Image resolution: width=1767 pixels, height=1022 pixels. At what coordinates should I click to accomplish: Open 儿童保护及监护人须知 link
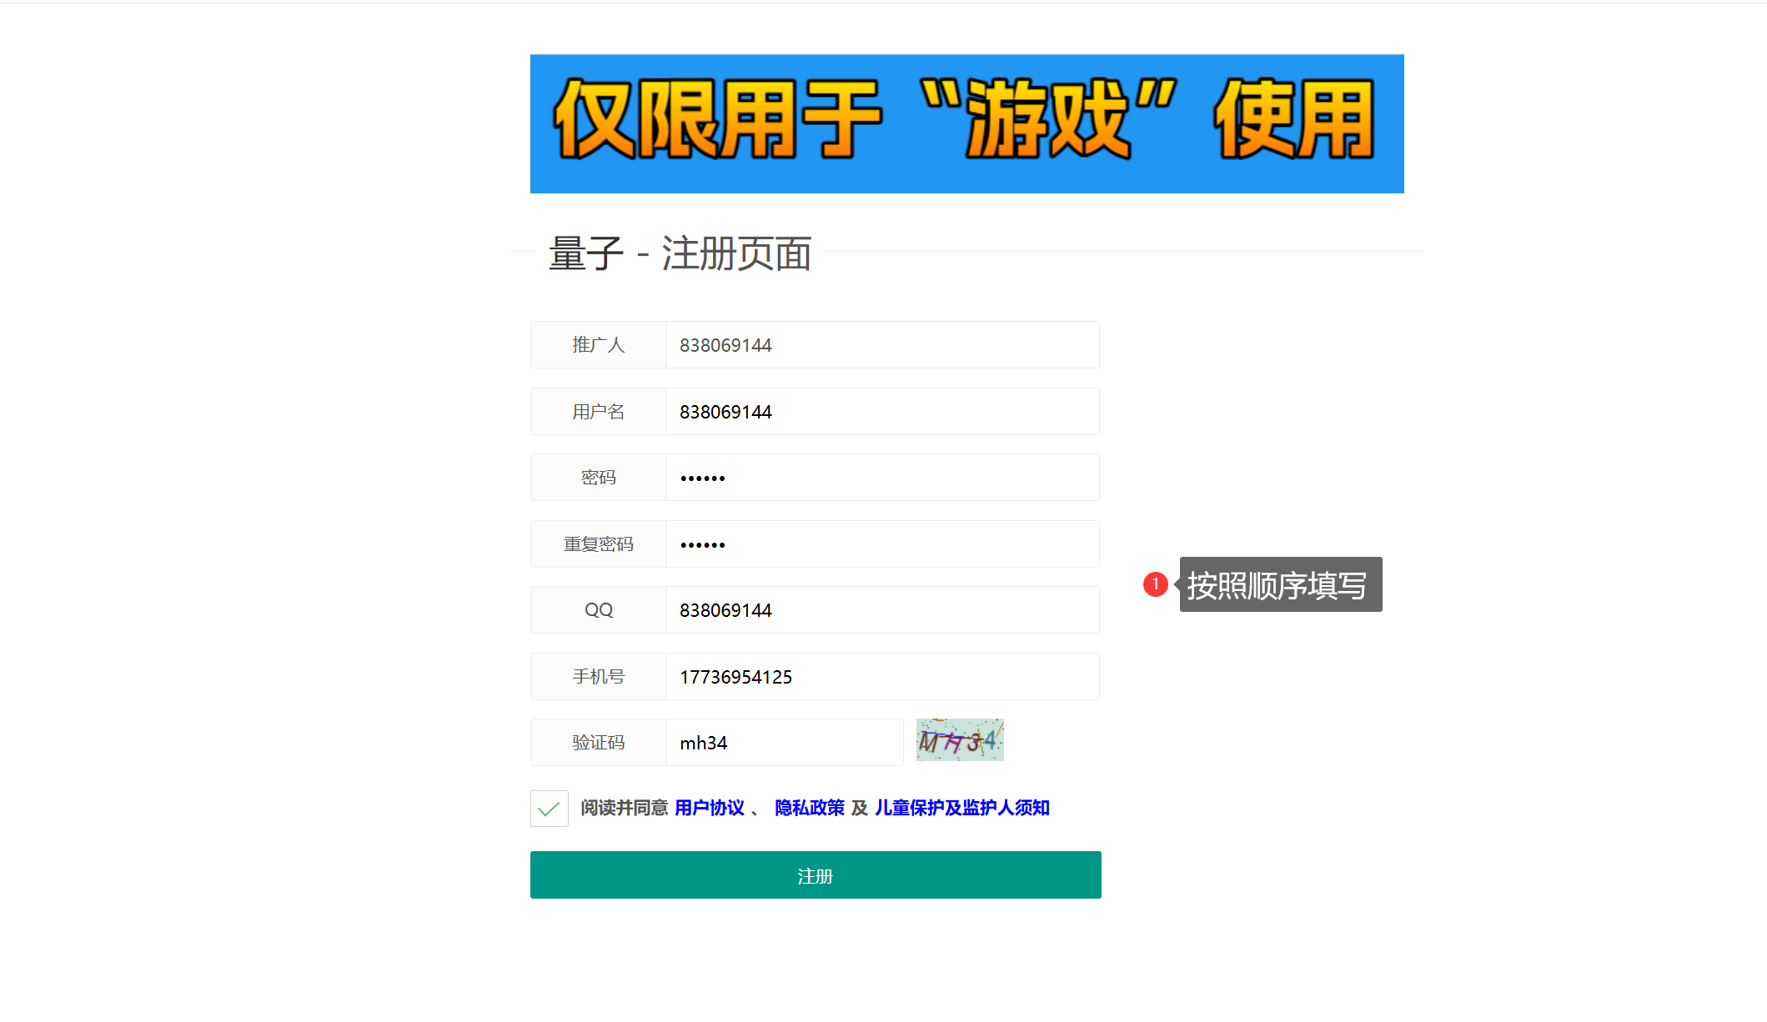click(961, 808)
